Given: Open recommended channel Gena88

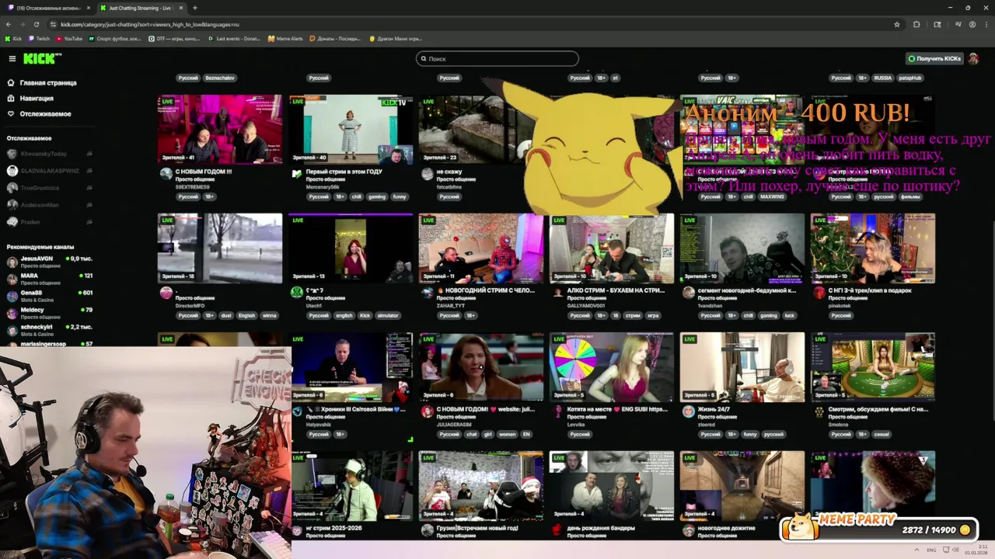Looking at the screenshot, I should click(x=48, y=296).
